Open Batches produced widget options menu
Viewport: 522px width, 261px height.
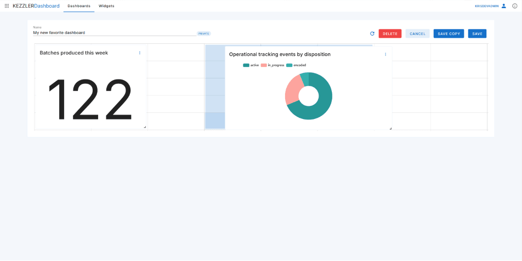140,53
